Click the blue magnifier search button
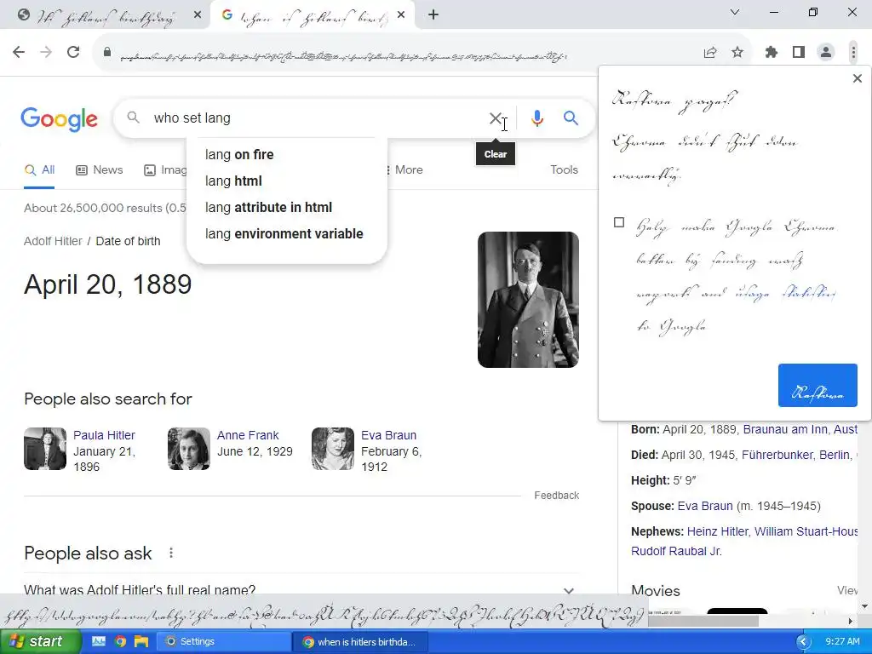 [x=571, y=118]
